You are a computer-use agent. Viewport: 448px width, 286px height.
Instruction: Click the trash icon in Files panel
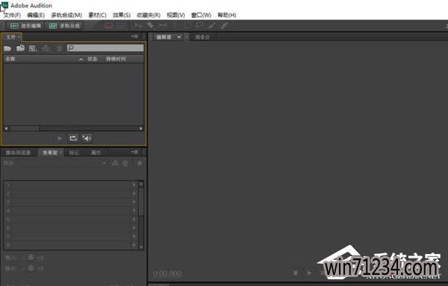coord(59,48)
